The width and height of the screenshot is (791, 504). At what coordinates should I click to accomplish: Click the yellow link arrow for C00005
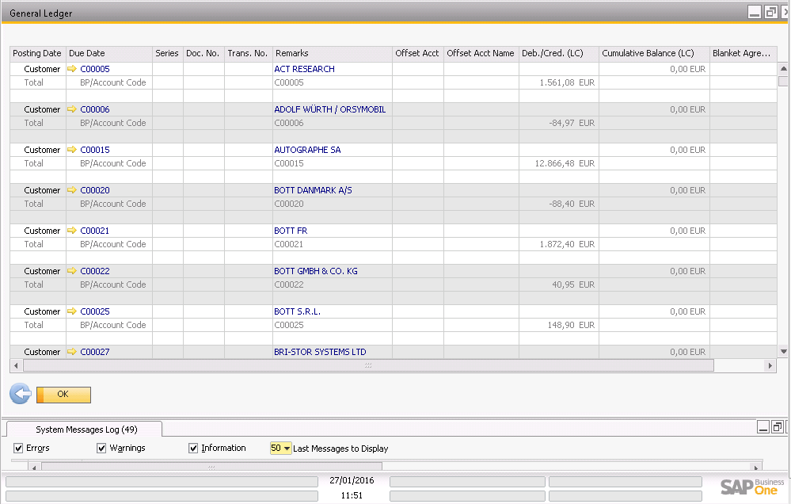[72, 69]
